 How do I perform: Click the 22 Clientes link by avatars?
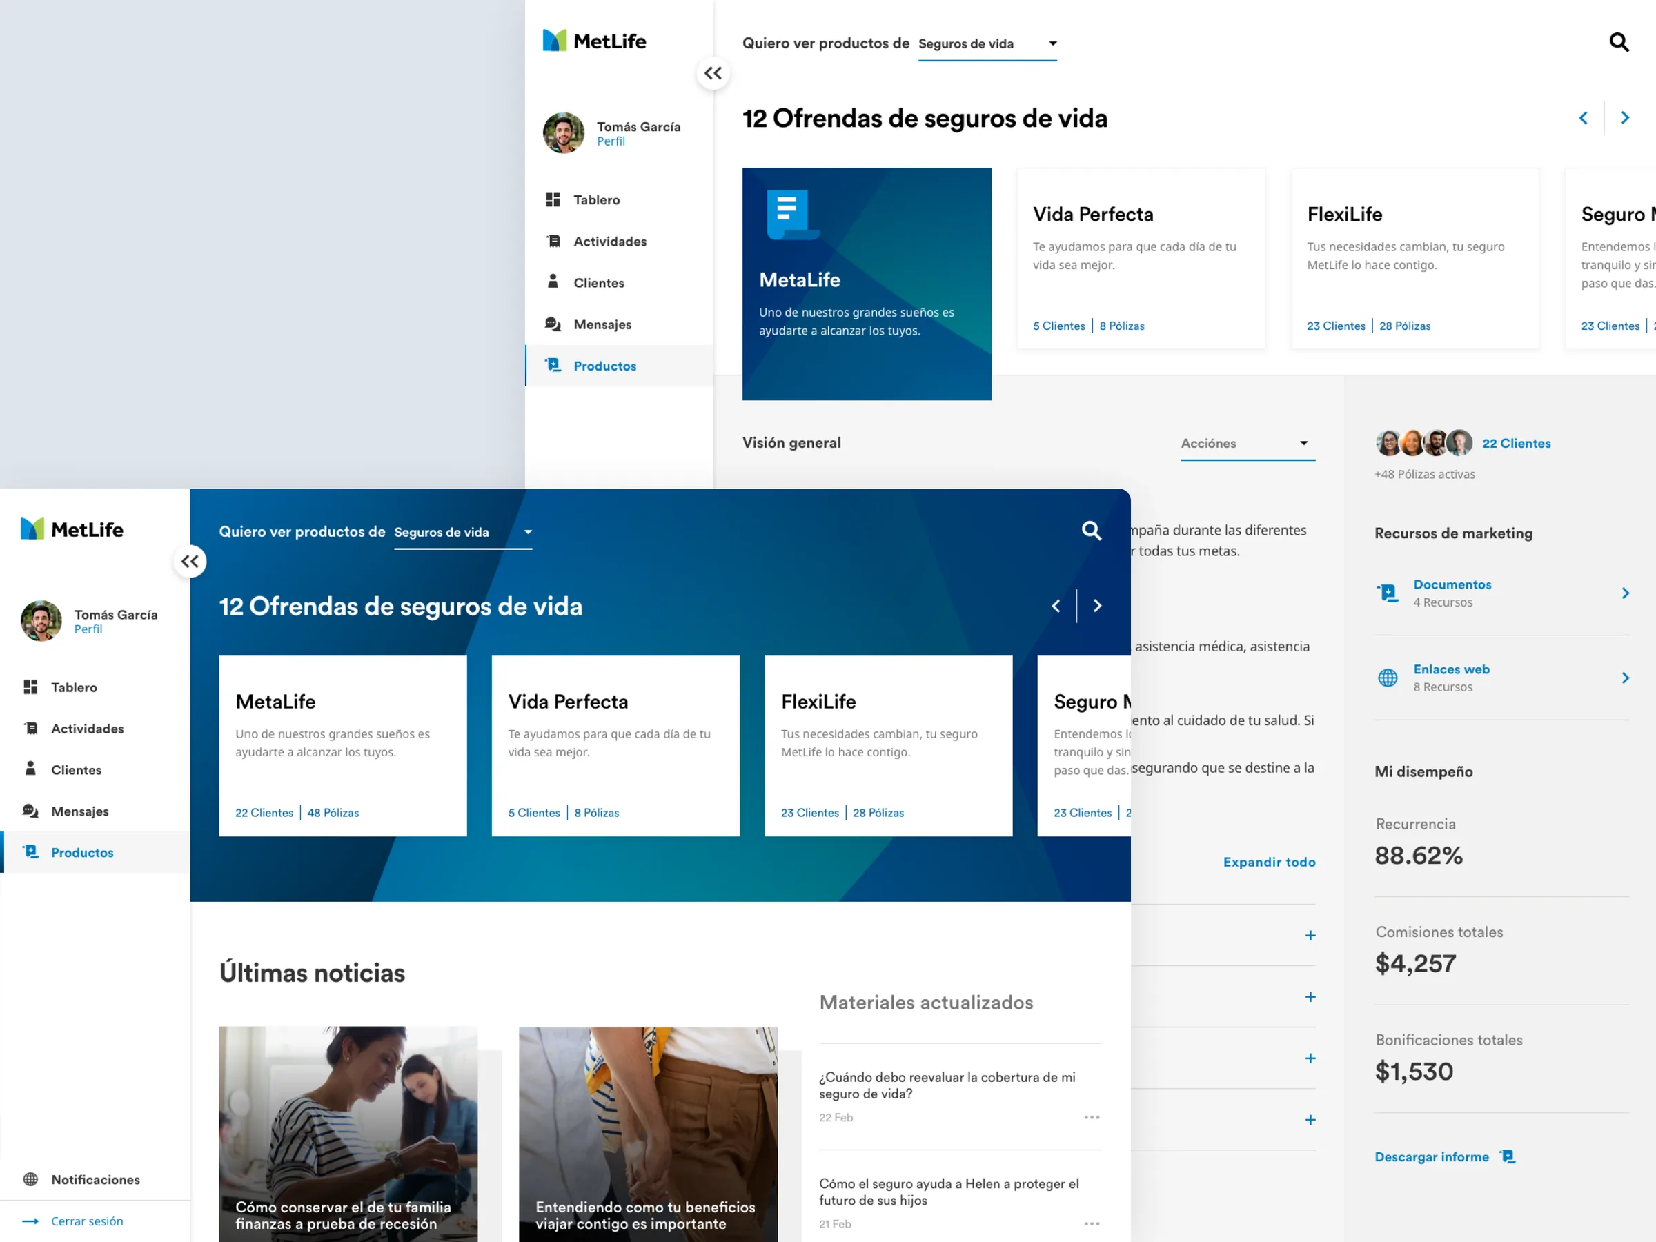[x=1516, y=443]
